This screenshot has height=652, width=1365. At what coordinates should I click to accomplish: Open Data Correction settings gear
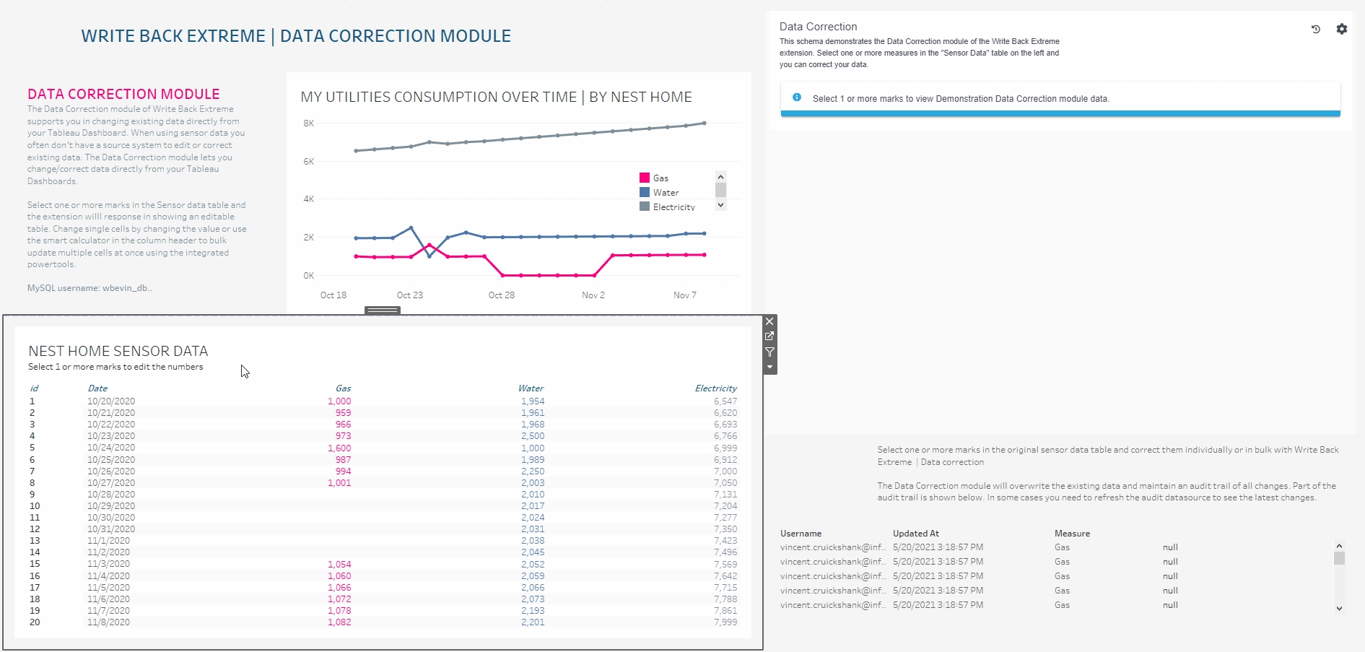1341,30
